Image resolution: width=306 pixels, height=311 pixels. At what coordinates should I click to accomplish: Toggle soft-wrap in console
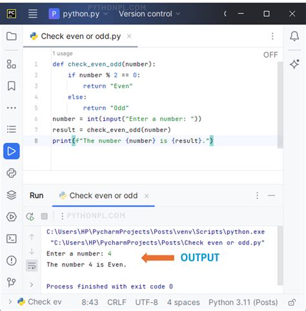click(32, 265)
